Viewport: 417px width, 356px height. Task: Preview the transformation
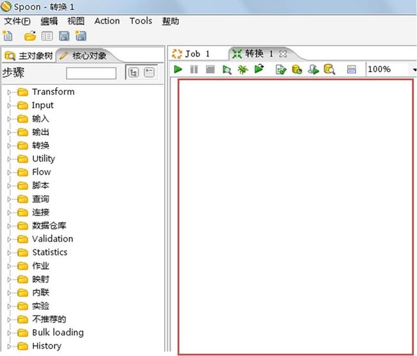coord(227,70)
